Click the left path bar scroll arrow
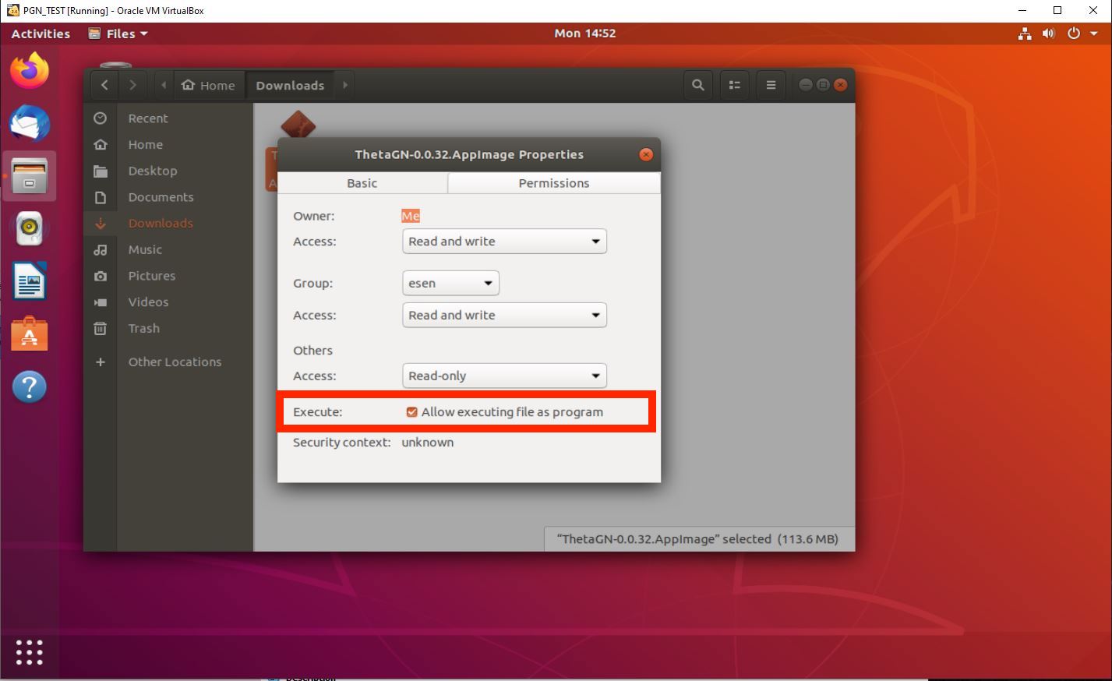The width and height of the screenshot is (1112, 681). 163,85
